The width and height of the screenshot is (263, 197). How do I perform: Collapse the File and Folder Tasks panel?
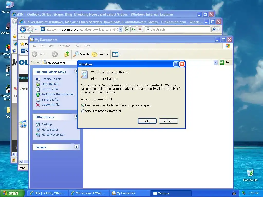click(76, 71)
